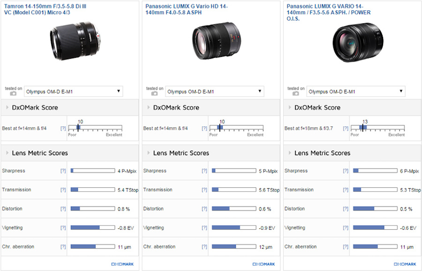
Task: Open the camera dropdown for LUMIX F4.0-5.8 lens
Action: click(x=215, y=92)
